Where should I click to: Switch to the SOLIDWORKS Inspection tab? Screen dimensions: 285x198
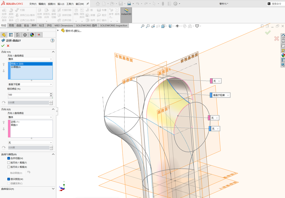(114, 26)
